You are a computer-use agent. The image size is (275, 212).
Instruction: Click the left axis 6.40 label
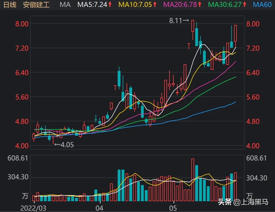coord(22,73)
